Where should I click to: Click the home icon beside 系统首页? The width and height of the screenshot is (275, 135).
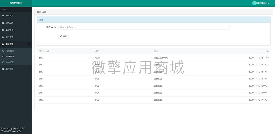pos(3,16)
